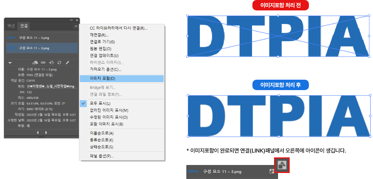The image size is (373, 179).
Task: Select the 연결 tab
Action: (x=24, y=26)
